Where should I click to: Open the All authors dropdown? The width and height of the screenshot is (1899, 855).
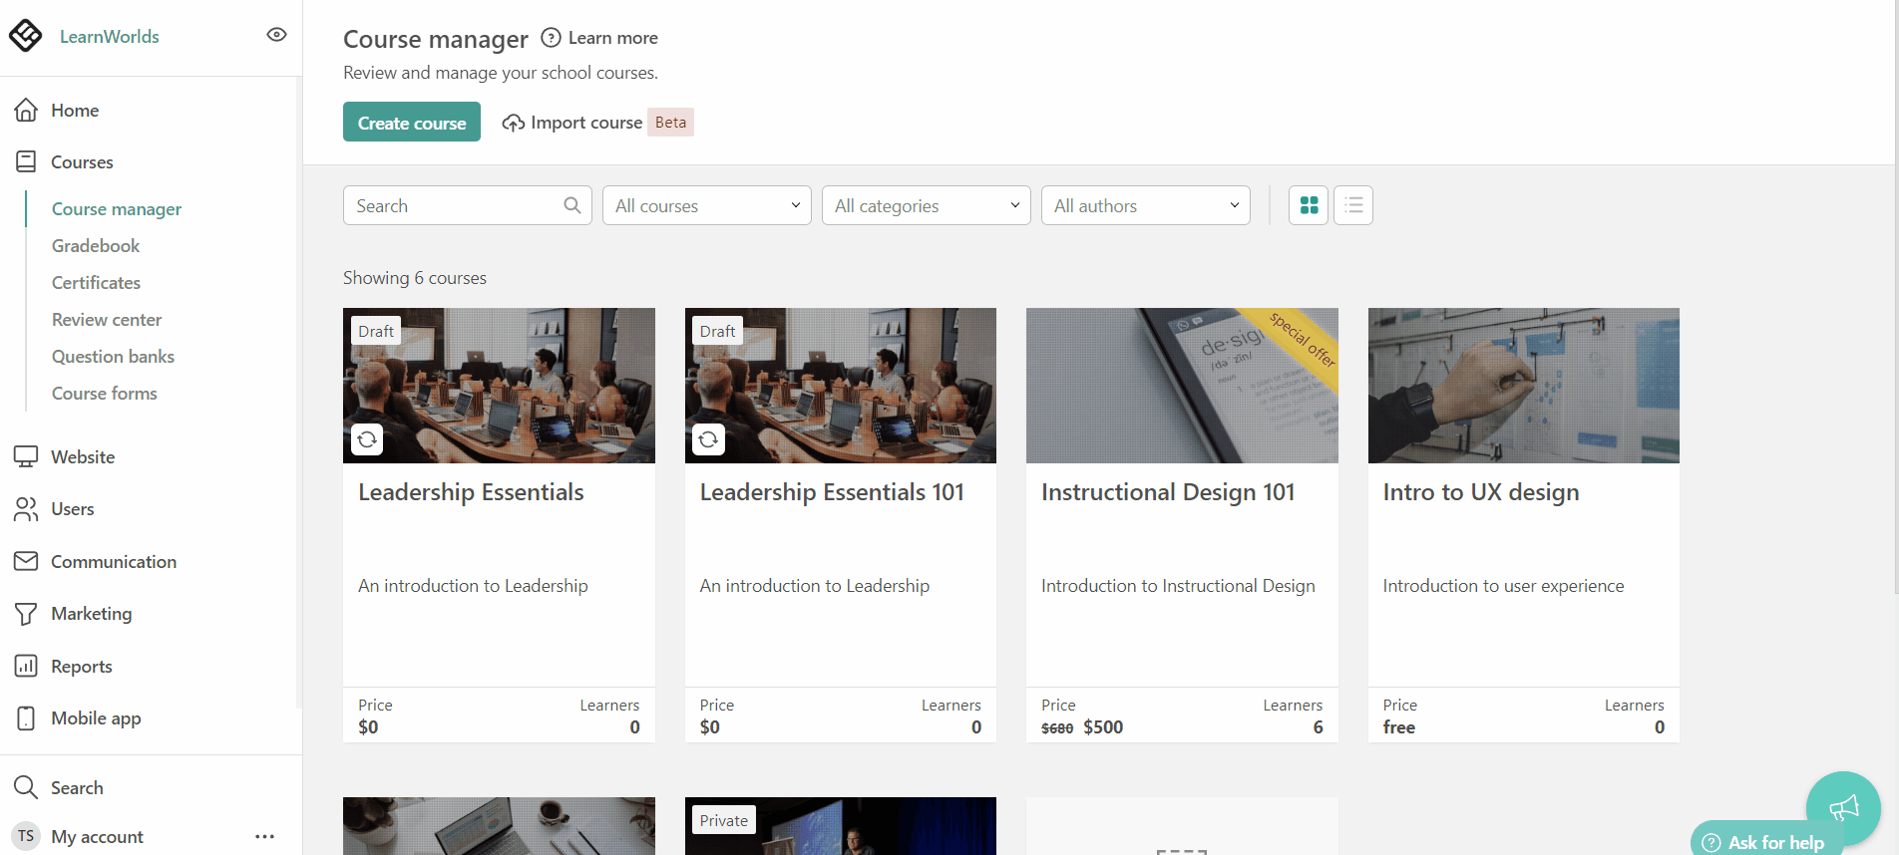point(1146,205)
